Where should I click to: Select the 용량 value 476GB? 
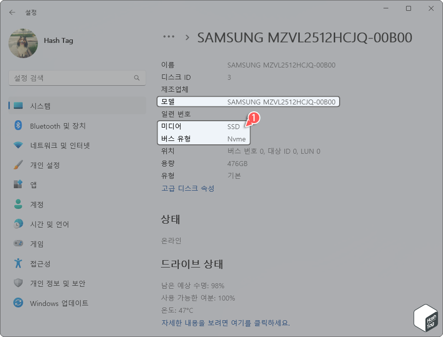pyautogui.click(x=237, y=164)
